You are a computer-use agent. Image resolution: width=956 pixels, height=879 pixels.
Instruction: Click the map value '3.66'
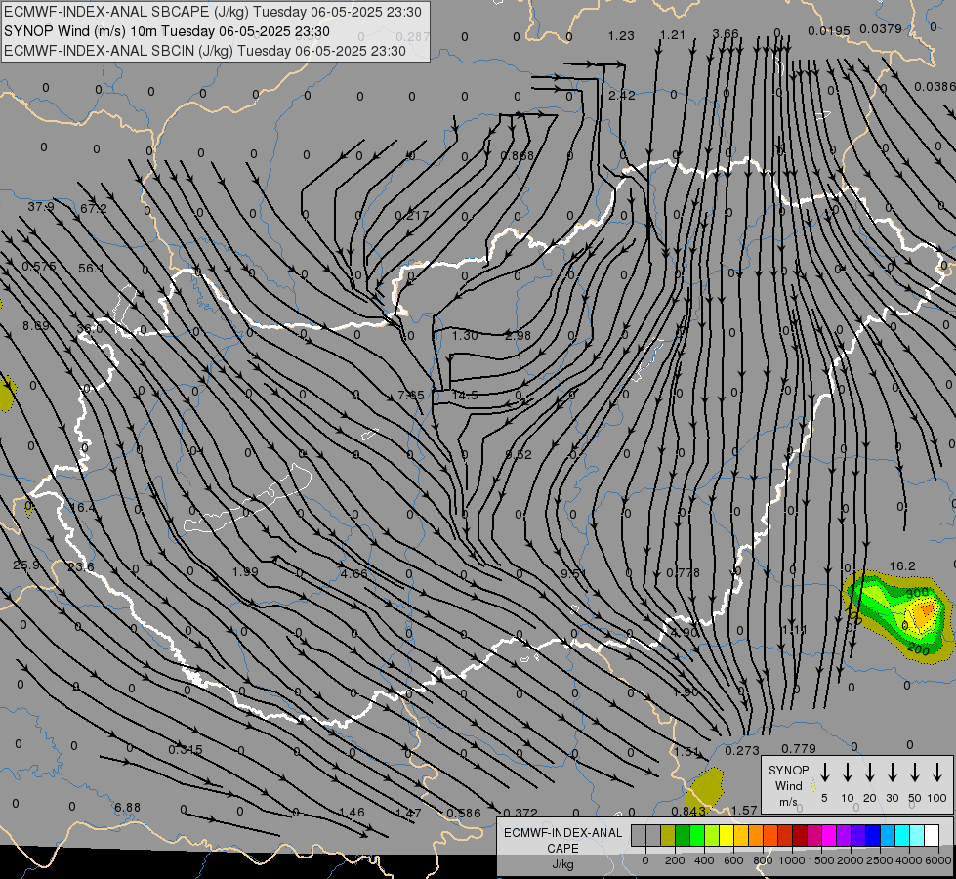click(726, 33)
